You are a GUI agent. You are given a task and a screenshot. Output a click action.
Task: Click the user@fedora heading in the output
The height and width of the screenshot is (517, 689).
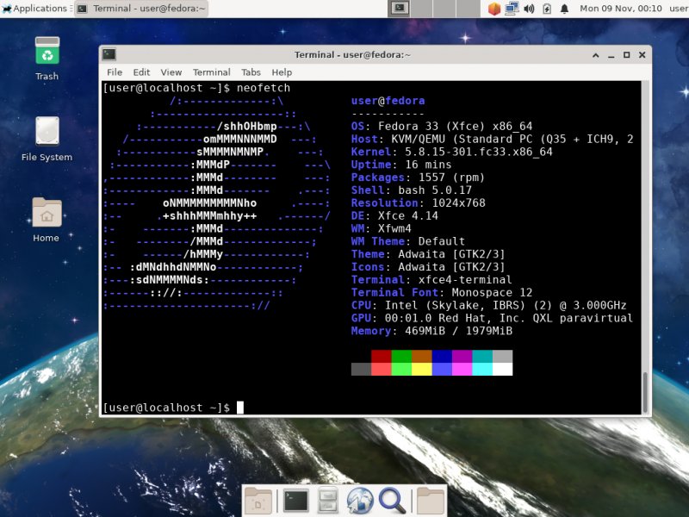[x=388, y=101]
